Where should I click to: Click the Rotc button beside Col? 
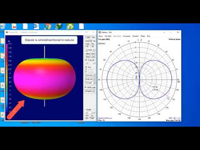[x=88, y=57]
